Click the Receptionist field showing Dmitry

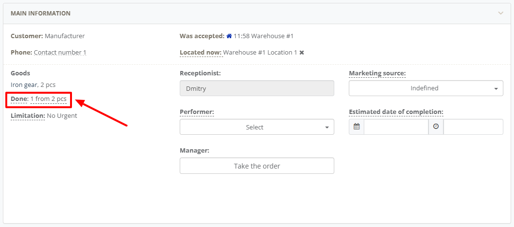[257, 88]
